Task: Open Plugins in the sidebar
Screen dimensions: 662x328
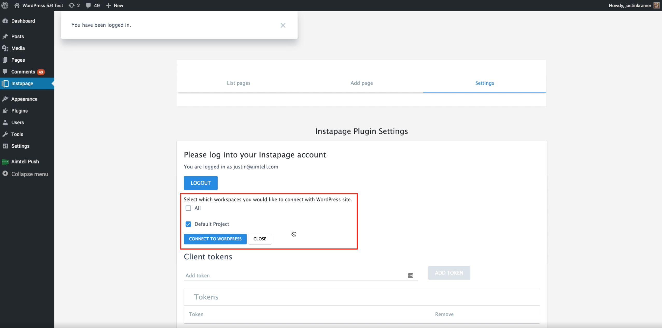Action: (x=19, y=111)
